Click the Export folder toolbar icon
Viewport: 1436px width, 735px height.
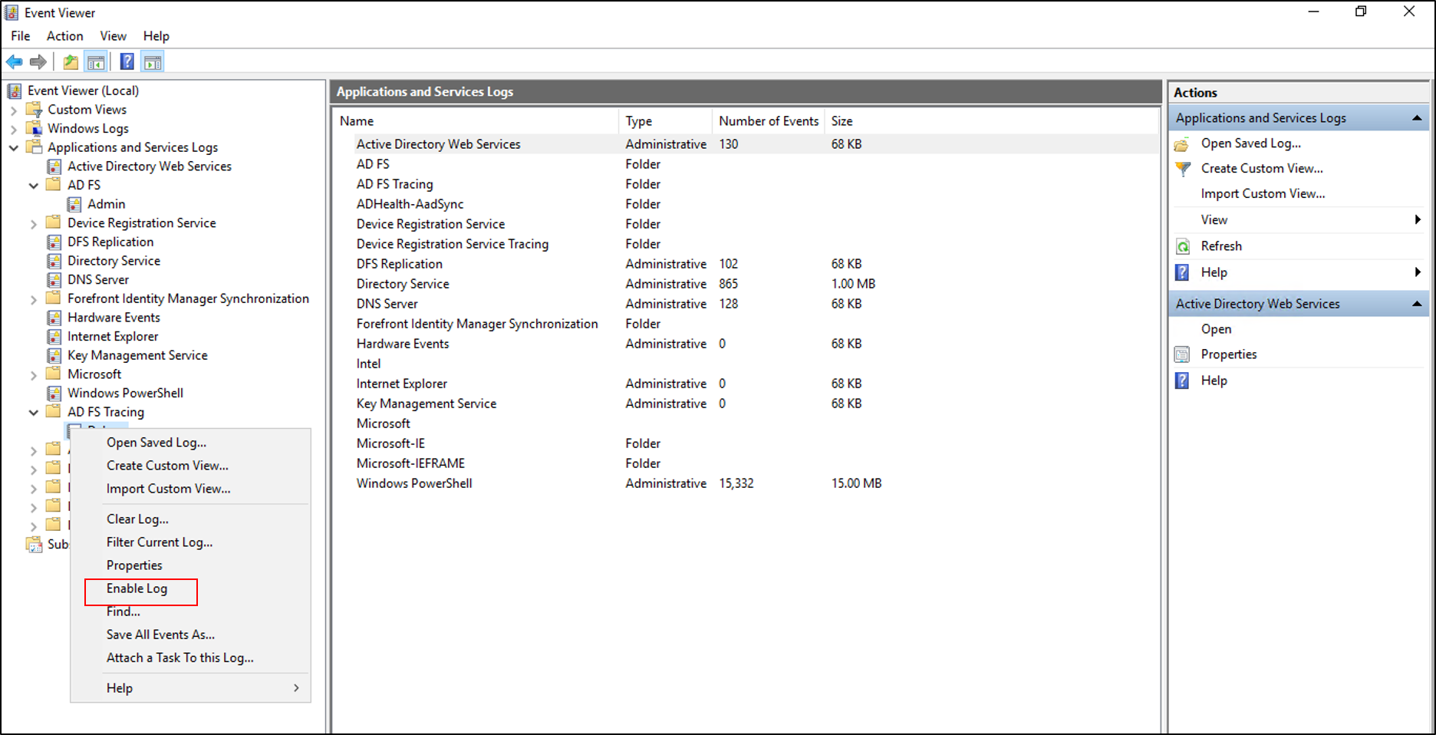(70, 61)
